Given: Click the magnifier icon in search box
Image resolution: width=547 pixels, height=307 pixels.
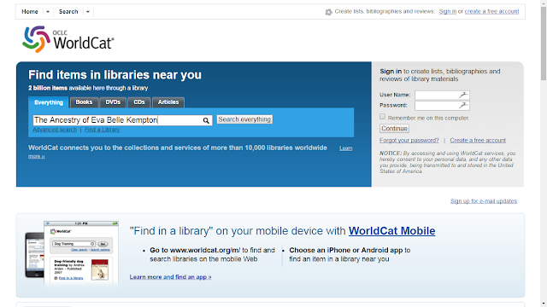Looking at the screenshot, I should pyautogui.click(x=206, y=120).
